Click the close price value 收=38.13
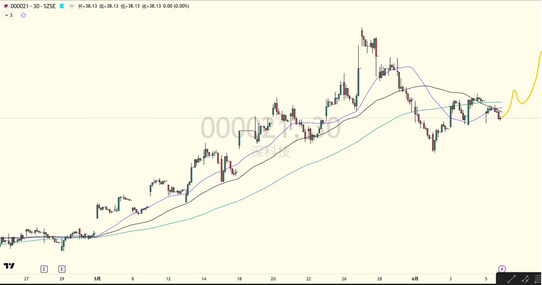 [151, 6]
